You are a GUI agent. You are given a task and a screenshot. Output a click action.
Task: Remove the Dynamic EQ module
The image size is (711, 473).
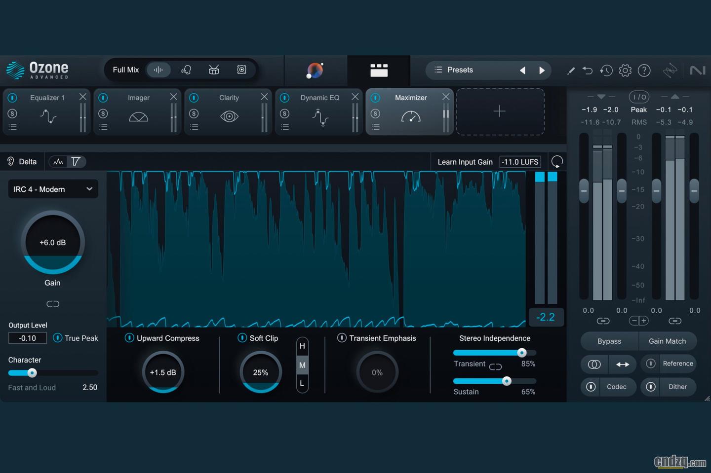click(x=355, y=97)
